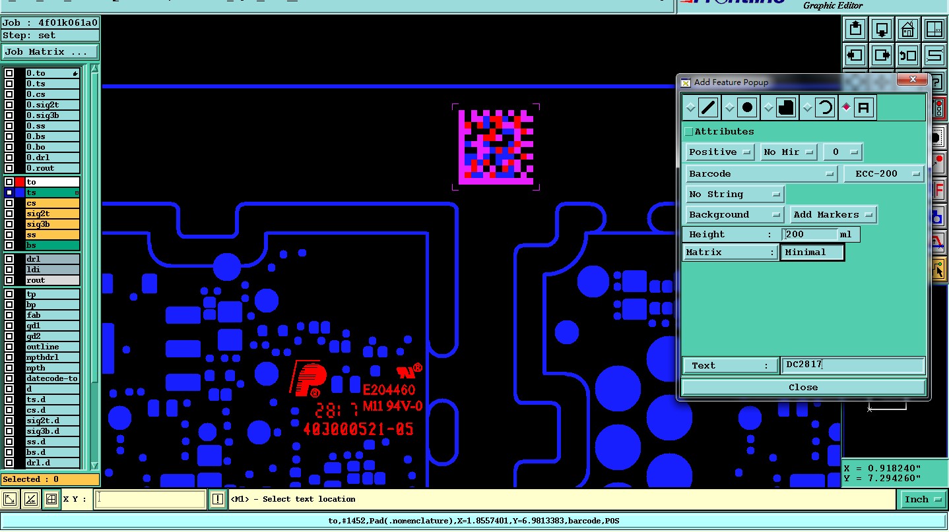This screenshot has height=532, width=949.
Task: Click the layer list scroll up arrow
Action: tap(94, 69)
